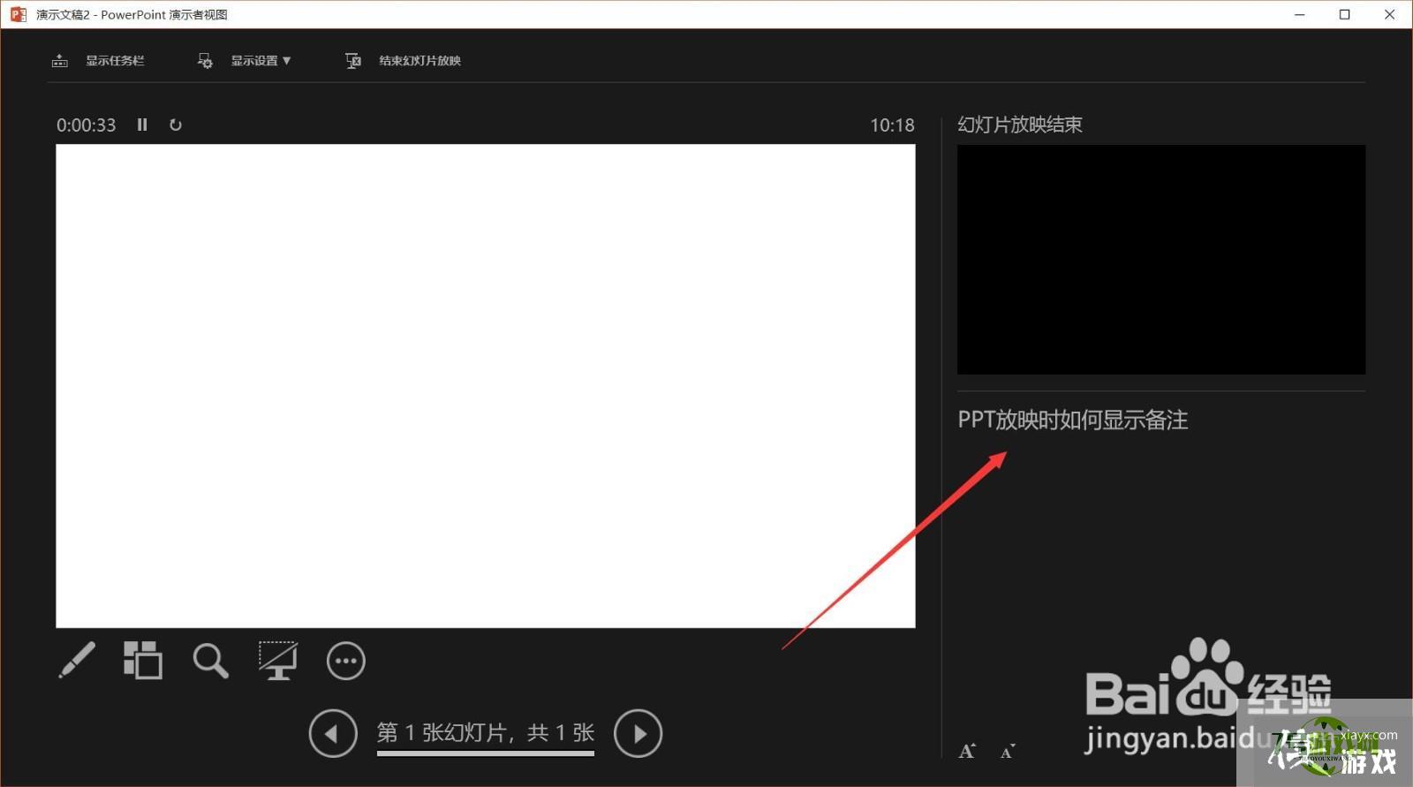Click the end slide show icon
1413x787 pixels.
coord(353,61)
